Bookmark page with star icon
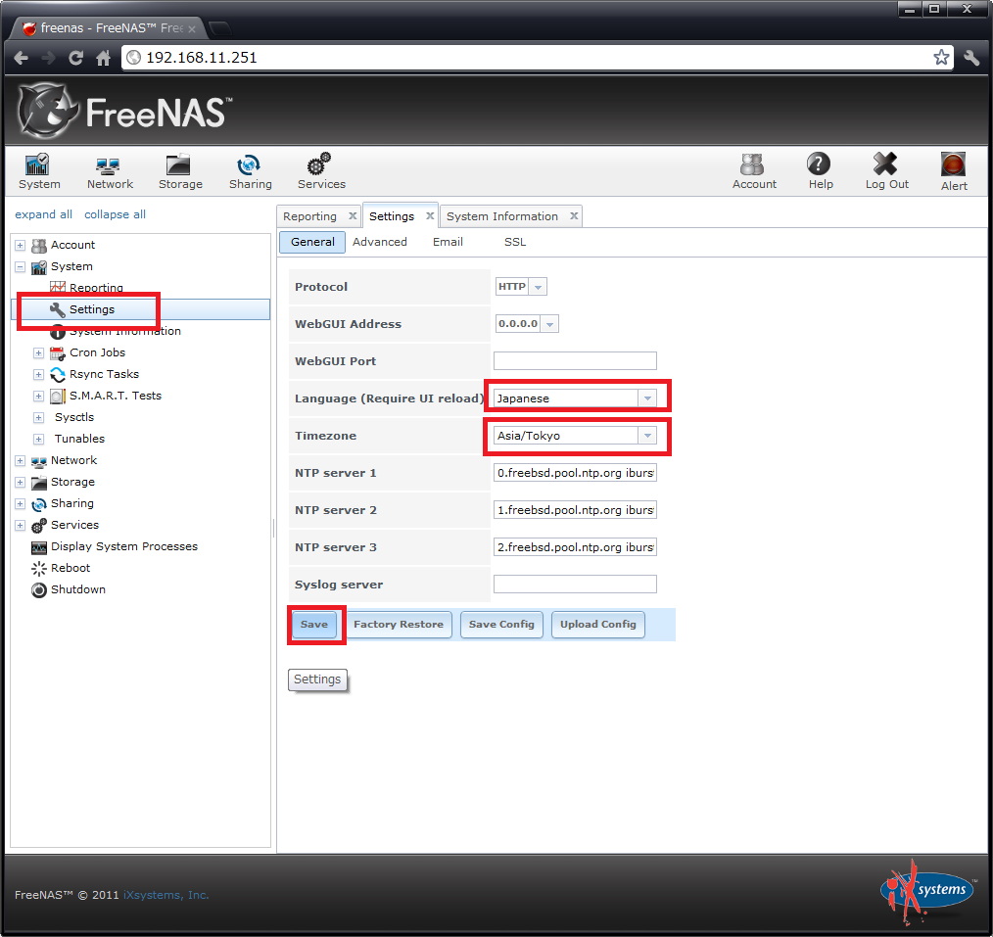This screenshot has width=993, height=937. click(x=941, y=58)
